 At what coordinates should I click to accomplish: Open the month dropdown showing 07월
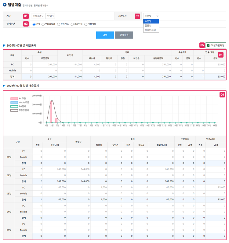(x=50, y=16)
